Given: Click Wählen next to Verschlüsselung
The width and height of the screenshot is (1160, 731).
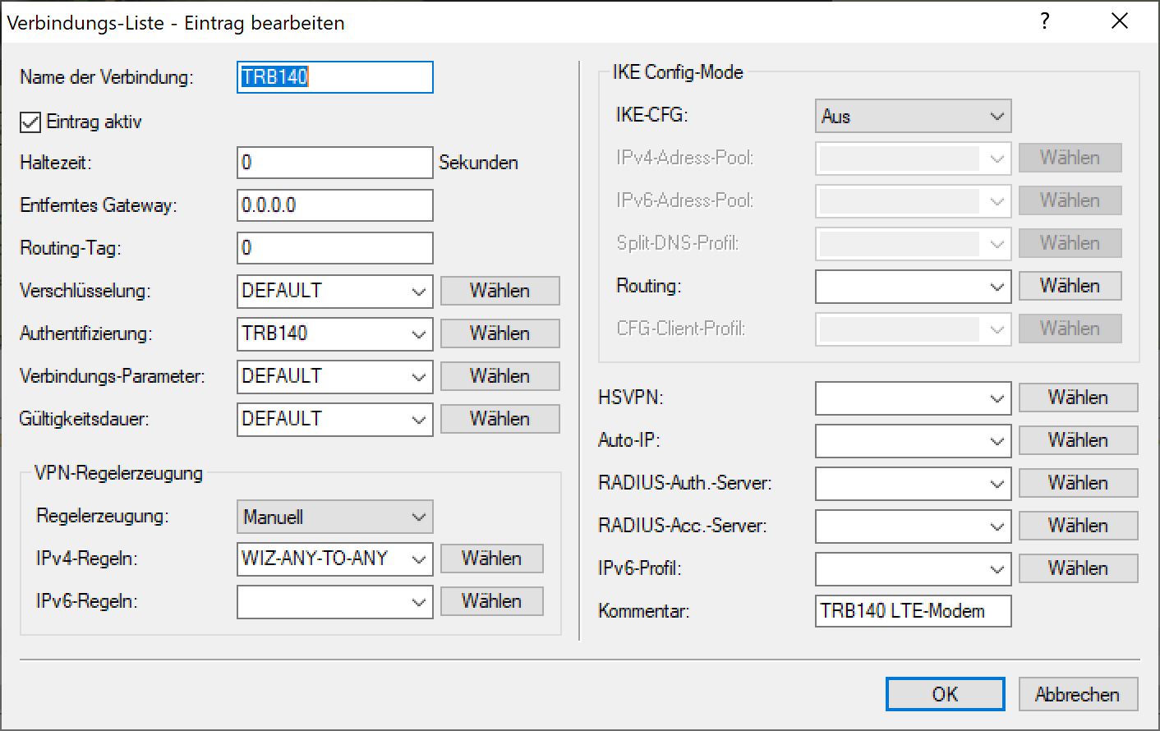Looking at the screenshot, I should click(x=499, y=291).
